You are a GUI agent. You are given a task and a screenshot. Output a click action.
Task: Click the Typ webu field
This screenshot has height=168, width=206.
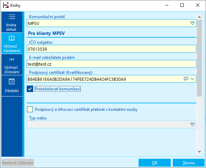112,124
